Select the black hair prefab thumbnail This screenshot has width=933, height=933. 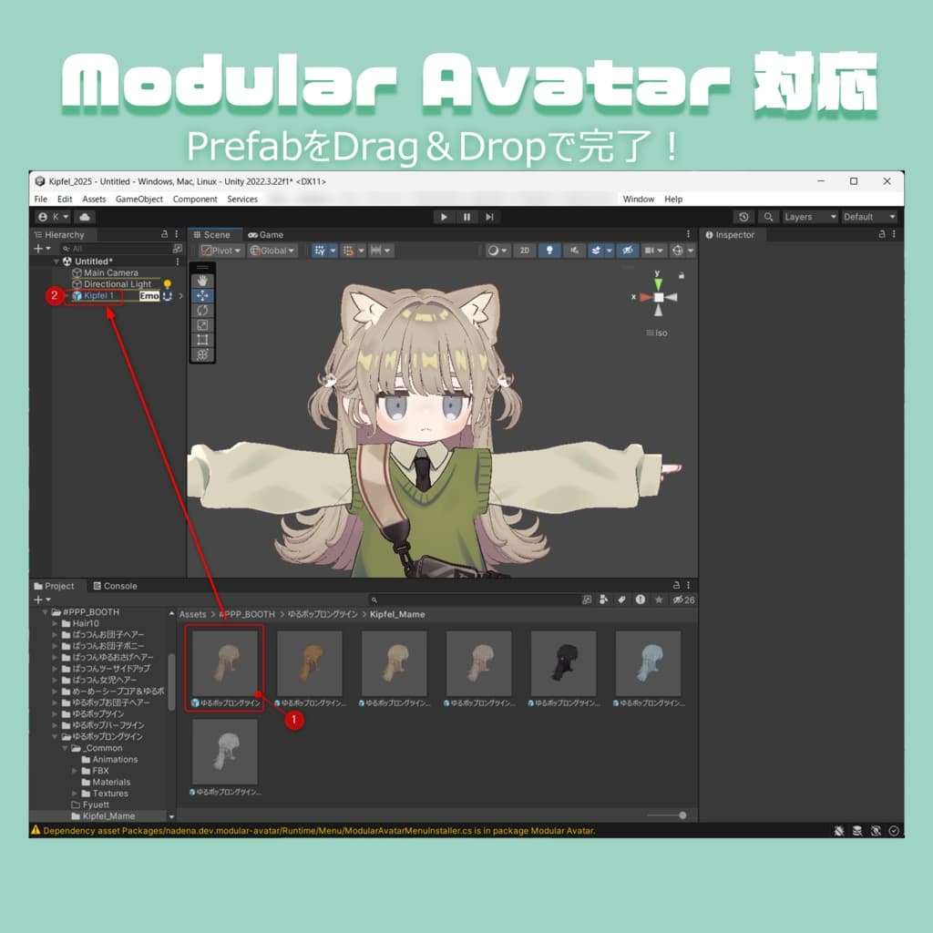tap(563, 663)
